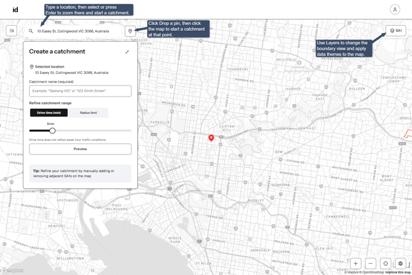Click the globe map view button
The width and height of the screenshot is (412, 275).
click(x=400, y=263)
